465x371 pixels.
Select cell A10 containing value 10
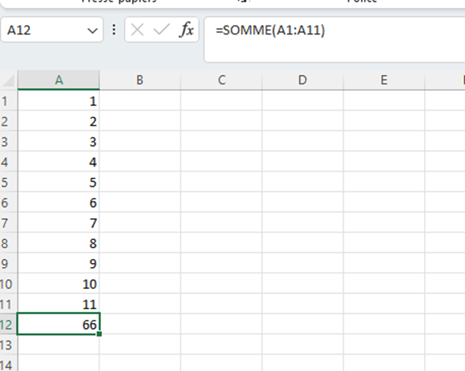tap(59, 284)
